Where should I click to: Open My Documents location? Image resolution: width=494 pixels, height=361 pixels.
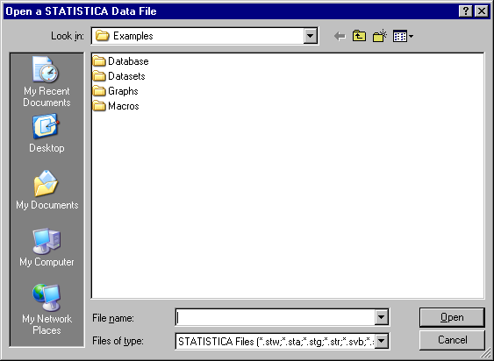(x=47, y=190)
